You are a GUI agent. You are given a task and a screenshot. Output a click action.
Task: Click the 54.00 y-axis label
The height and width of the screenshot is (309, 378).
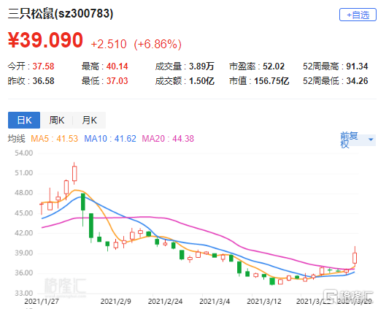pos(23,153)
